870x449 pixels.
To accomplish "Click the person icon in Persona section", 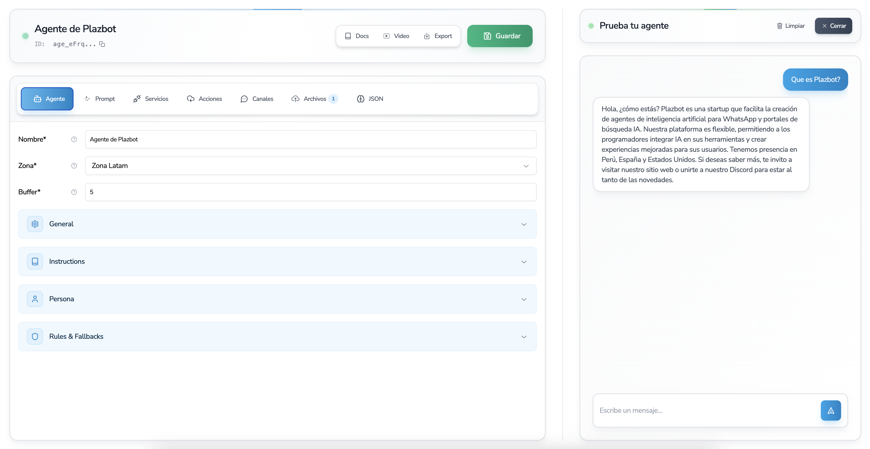I will pos(35,299).
